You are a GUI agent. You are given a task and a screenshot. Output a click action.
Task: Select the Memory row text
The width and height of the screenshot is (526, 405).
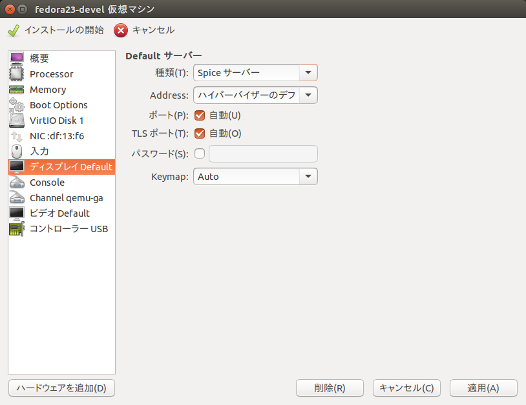pos(48,90)
